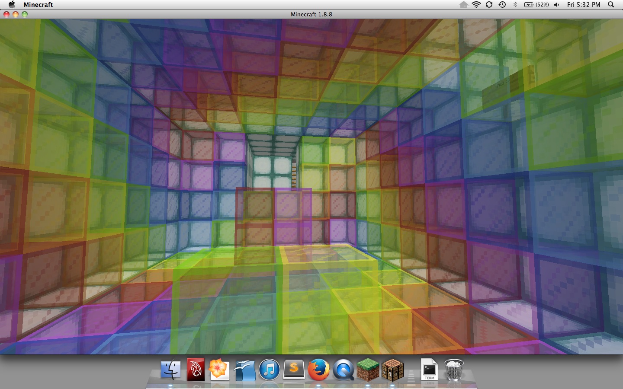The image size is (623, 389).
Task: Open the orange hibiscus flower app in dock
Action: coord(219,370)
